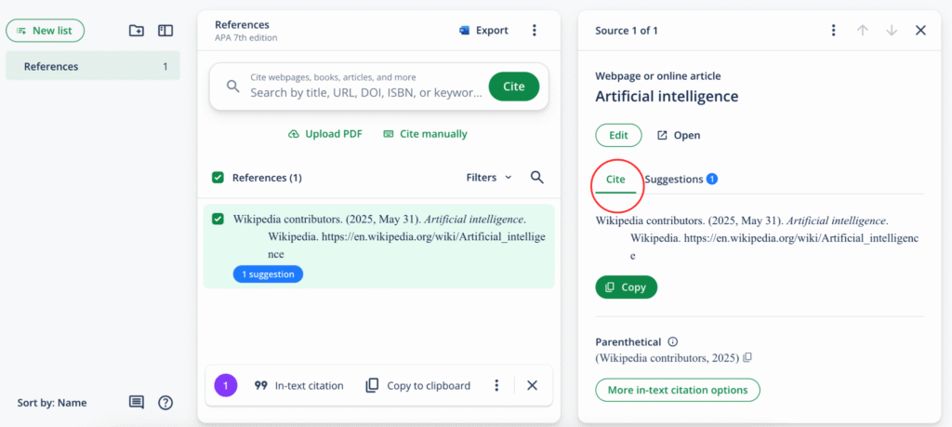Click the Artificial intelligence title heading
Screen dimensions: 952x427
[x=667, y=96]
